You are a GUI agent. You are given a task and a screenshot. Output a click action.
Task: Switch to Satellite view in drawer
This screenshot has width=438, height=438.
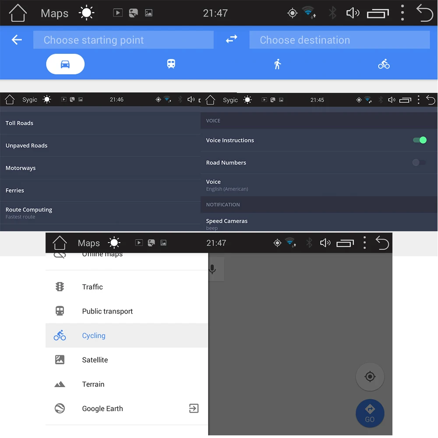tap(127, 360)
